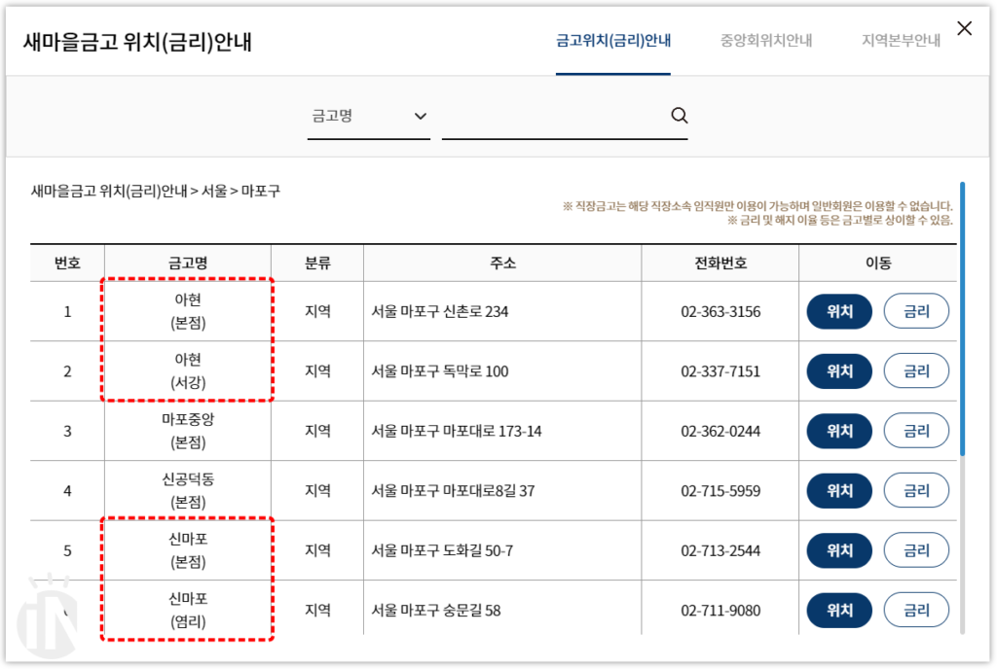Click phone number 02-713-2544
This screenshot has height=669, width=997.
click(x=720, y=550)
